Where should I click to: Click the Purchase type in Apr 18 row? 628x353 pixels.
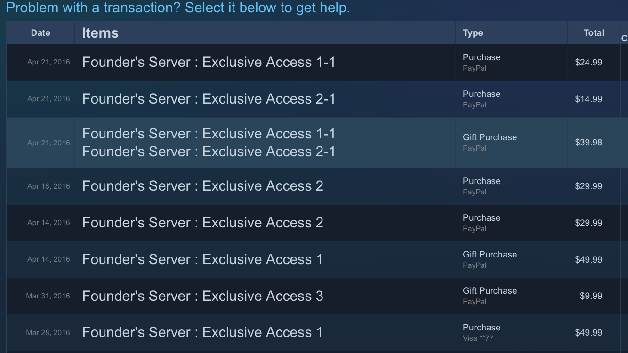click(481, 181)
